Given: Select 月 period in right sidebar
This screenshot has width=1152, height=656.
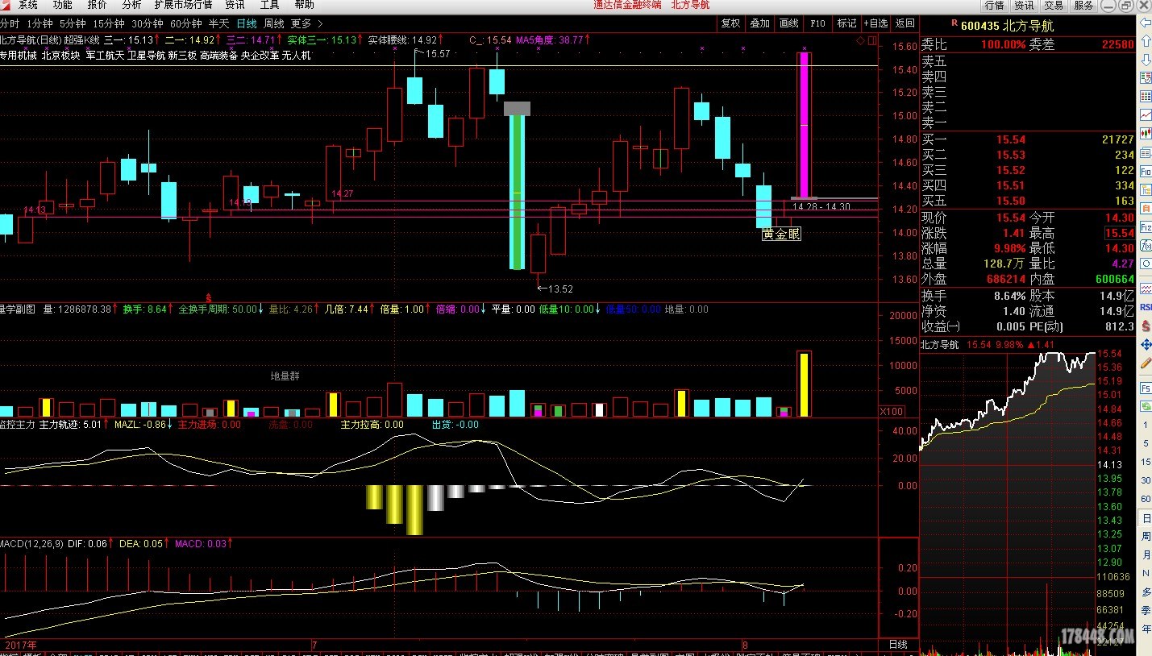Looking at the screenshot, I should click(x=1146, y=555).
